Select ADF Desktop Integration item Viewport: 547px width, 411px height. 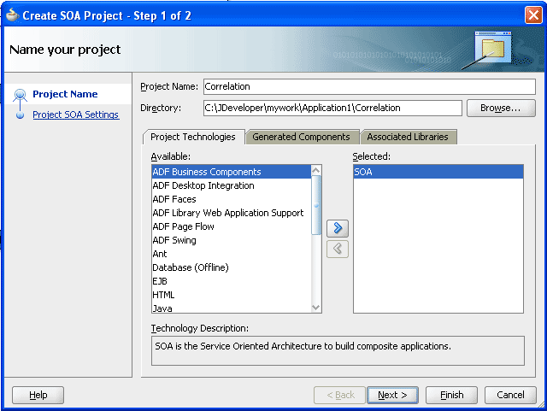[232, 185]
